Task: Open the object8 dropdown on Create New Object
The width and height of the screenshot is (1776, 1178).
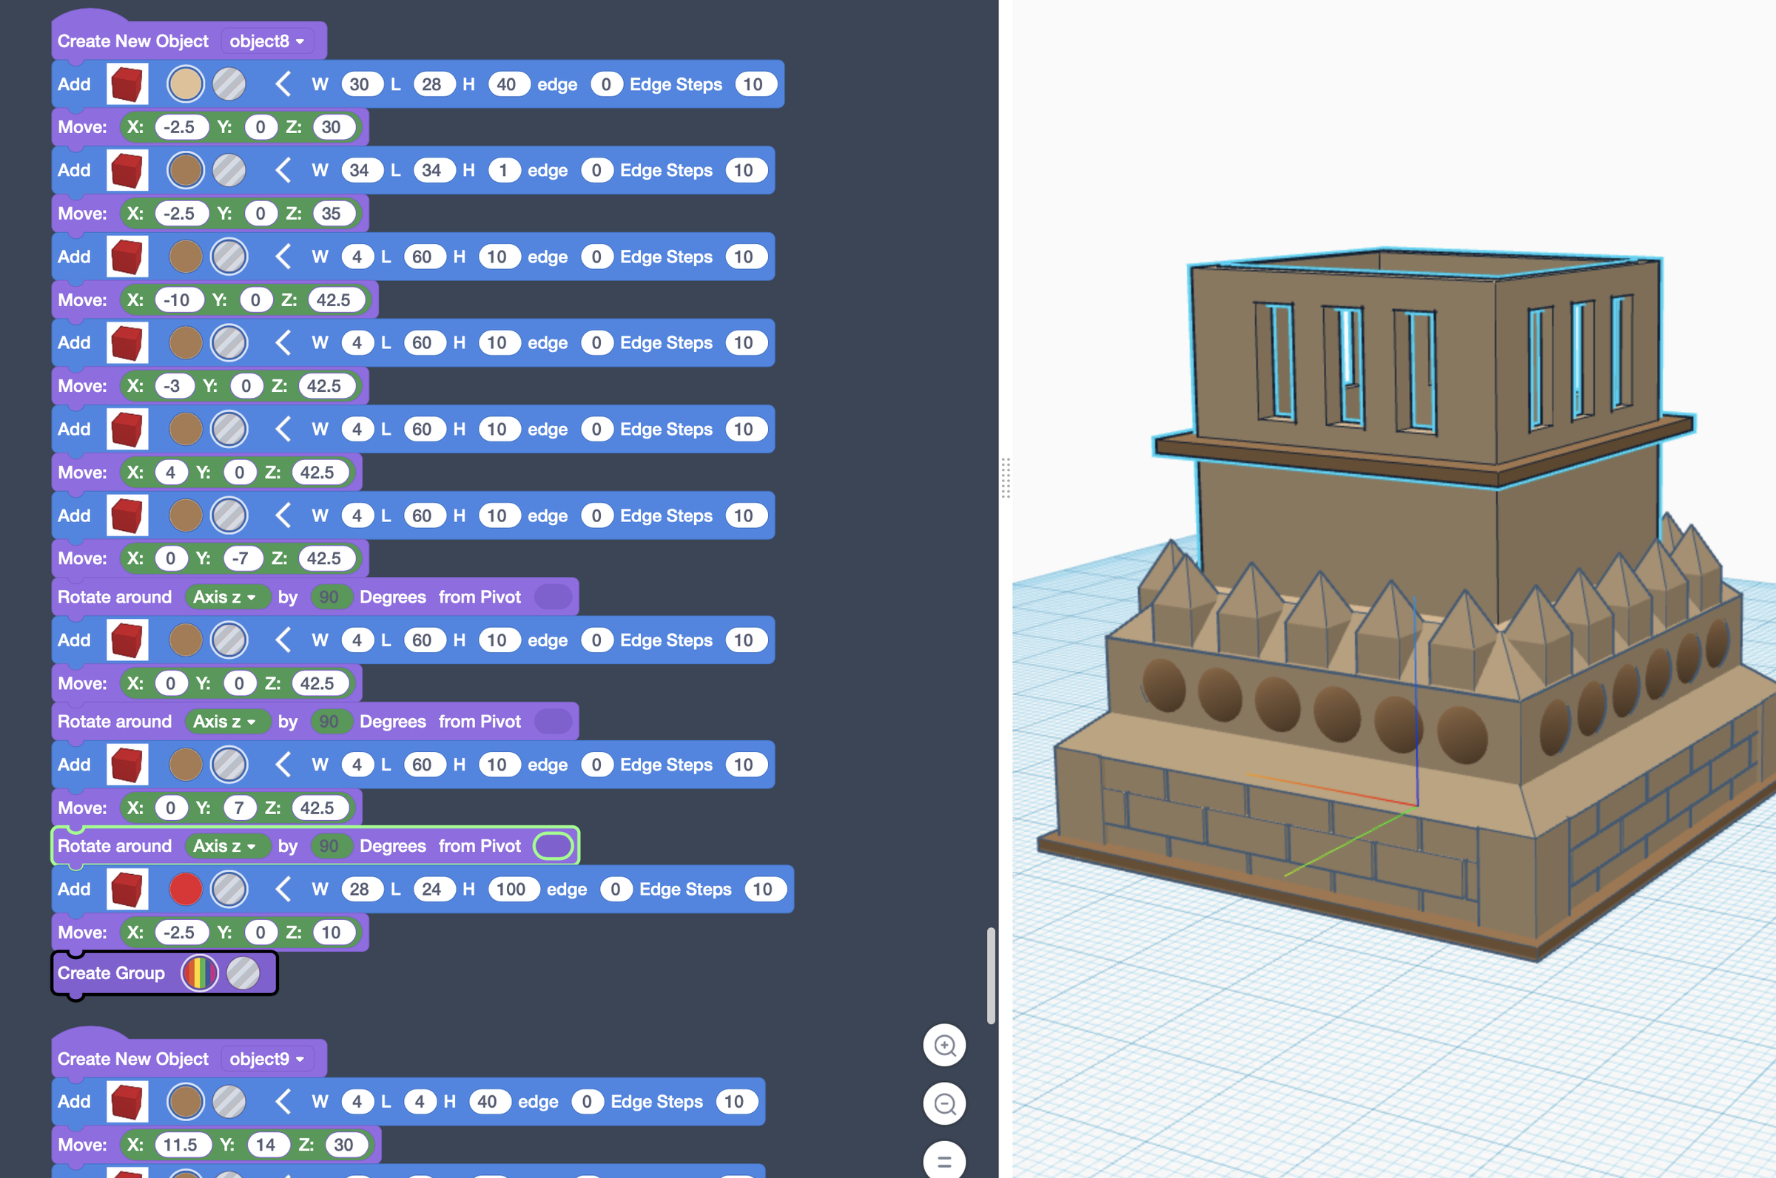Action: [x=266, y=41]
